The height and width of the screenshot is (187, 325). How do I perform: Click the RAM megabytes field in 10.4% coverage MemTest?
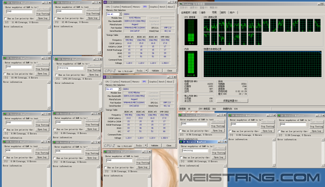point(19,67)
